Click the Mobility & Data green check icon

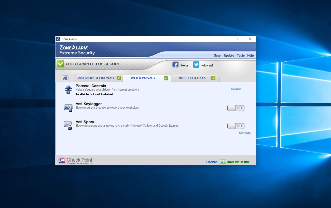(213, 78)
